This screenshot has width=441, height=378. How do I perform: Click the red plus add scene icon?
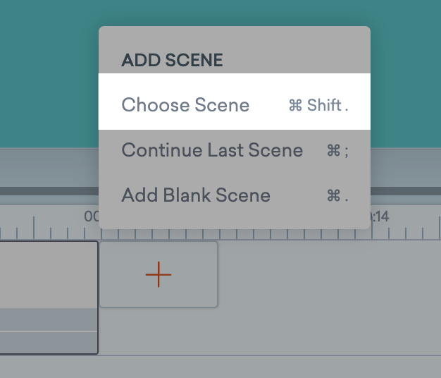(x=159, y=274)
